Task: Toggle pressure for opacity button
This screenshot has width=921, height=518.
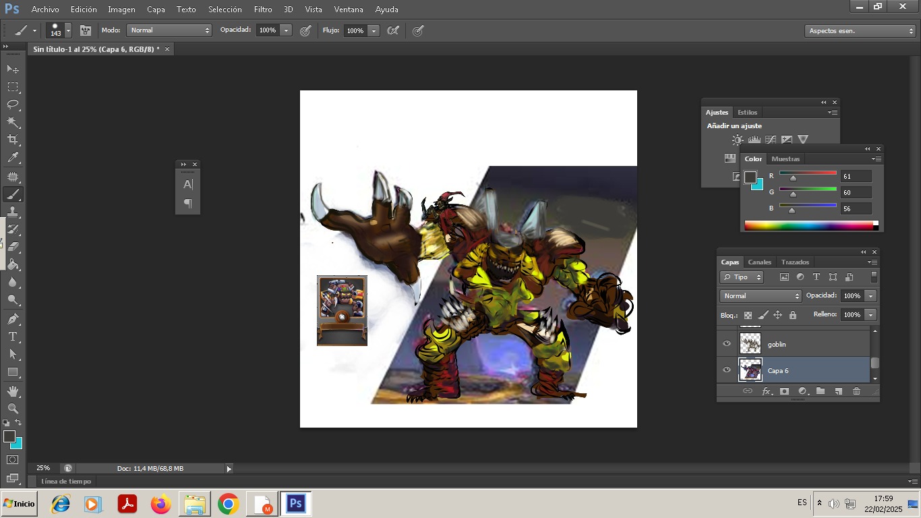Action: (305, 30)
